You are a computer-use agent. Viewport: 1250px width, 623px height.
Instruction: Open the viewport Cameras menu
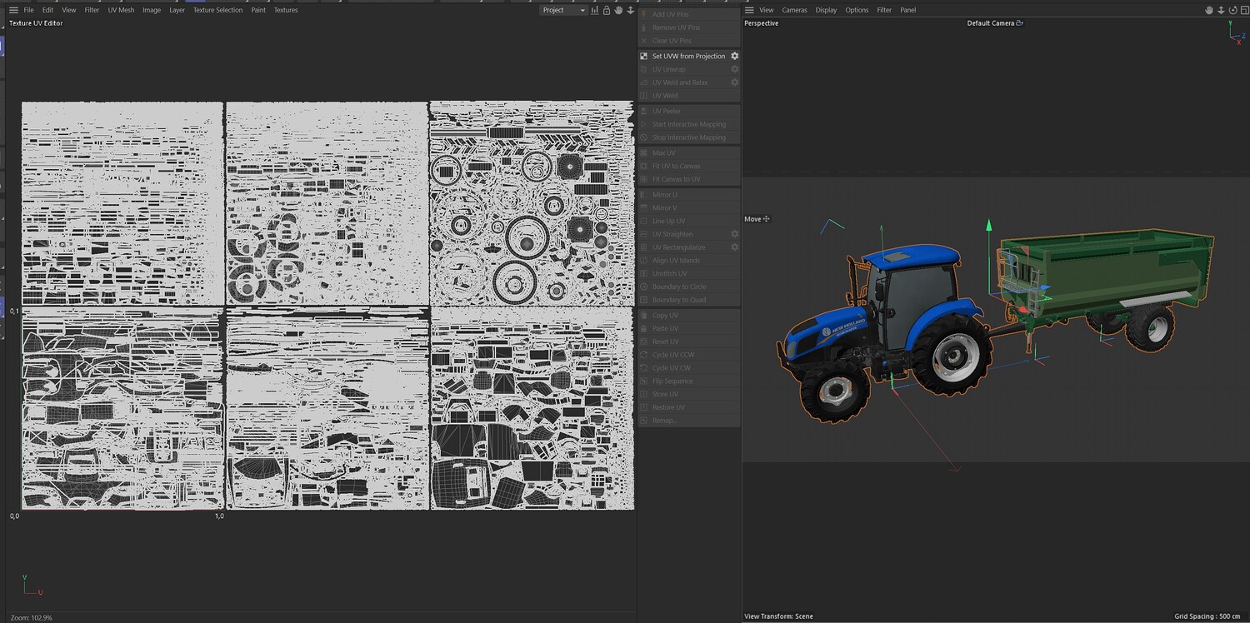[795, 10]
